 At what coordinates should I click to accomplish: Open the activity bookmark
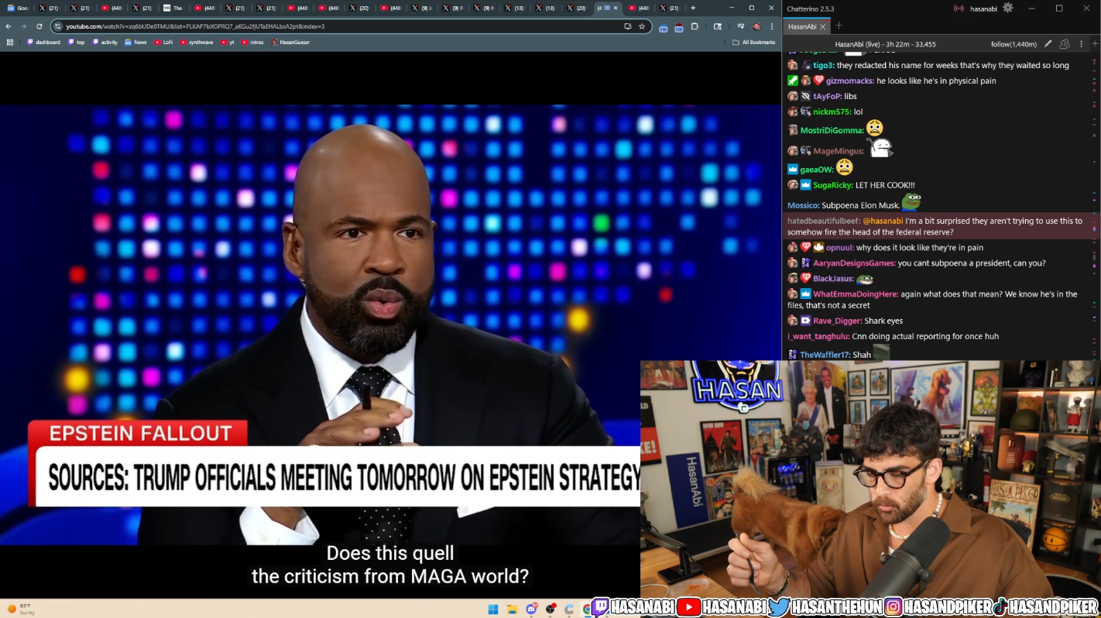coord(105,43)
